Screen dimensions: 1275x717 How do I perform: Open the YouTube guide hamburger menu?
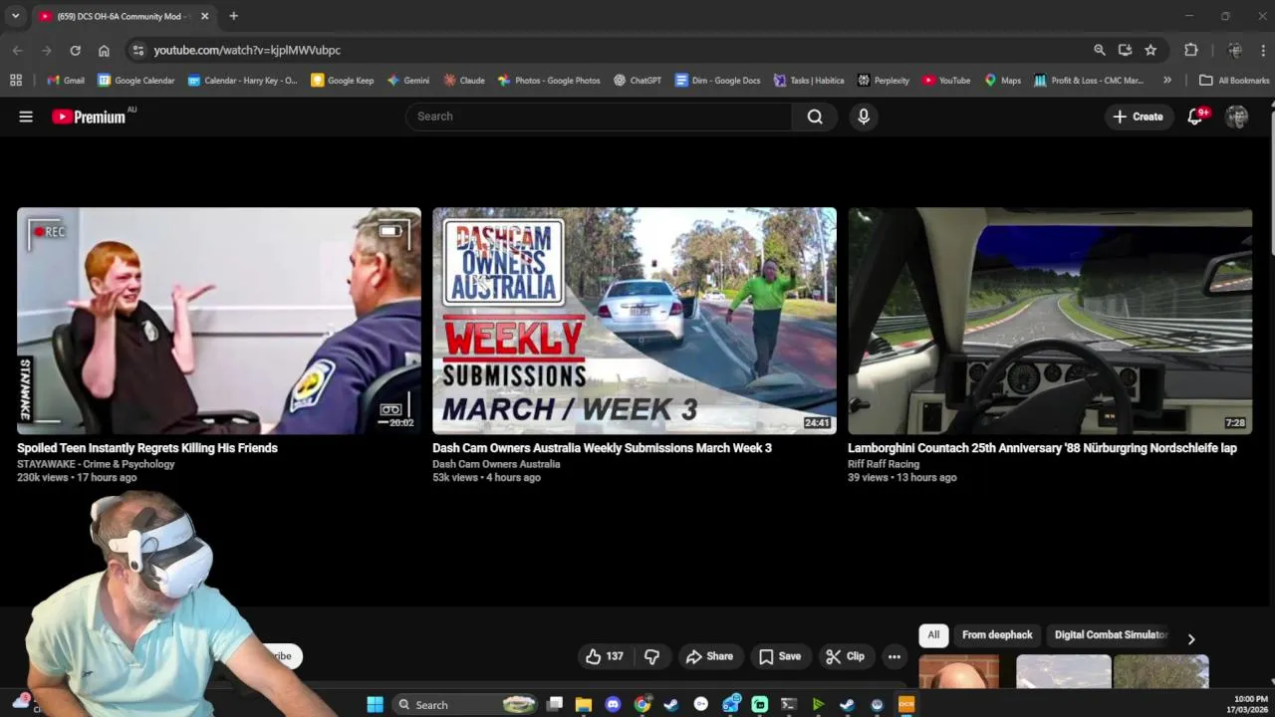26,117
